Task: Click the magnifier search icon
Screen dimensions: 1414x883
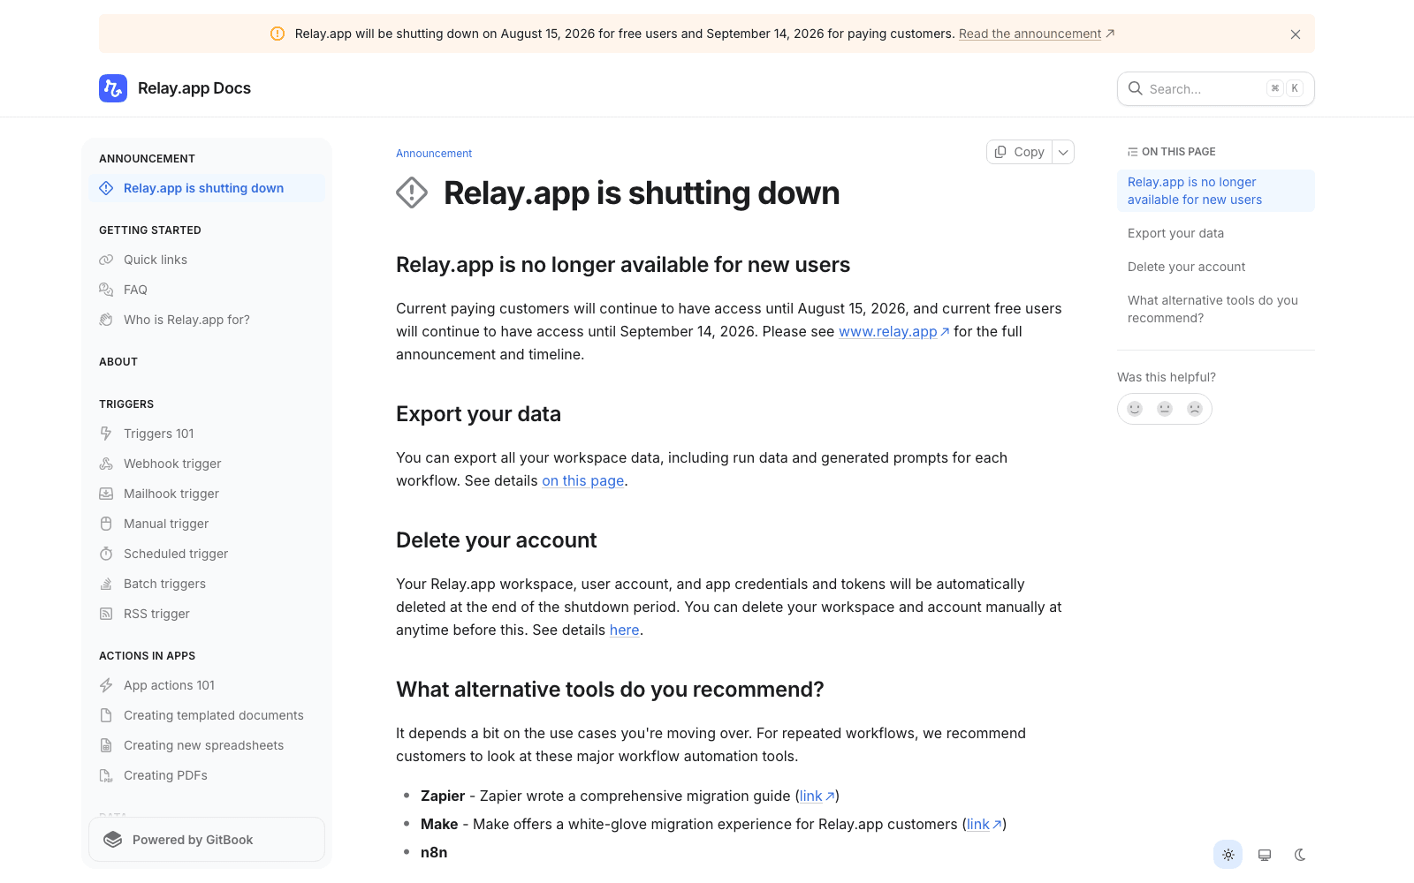Action: (1136, 88)
